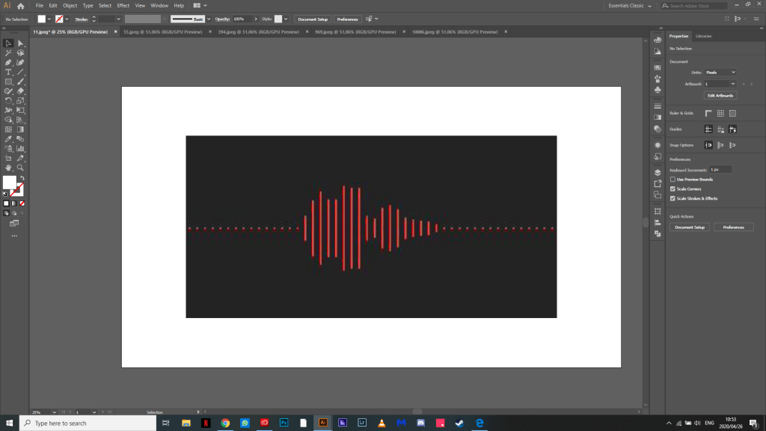Click the white Fill color swatch in toolbar
Screen dimensions: 766x431
9,182
